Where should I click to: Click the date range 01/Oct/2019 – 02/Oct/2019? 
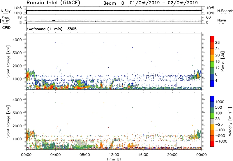(x=164, y=3)
